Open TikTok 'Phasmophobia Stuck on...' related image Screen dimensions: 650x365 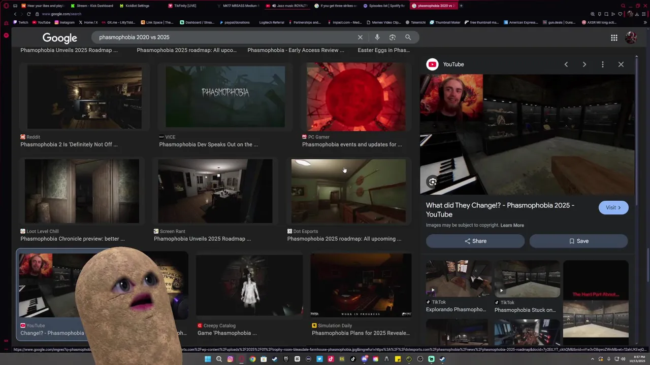527,279
